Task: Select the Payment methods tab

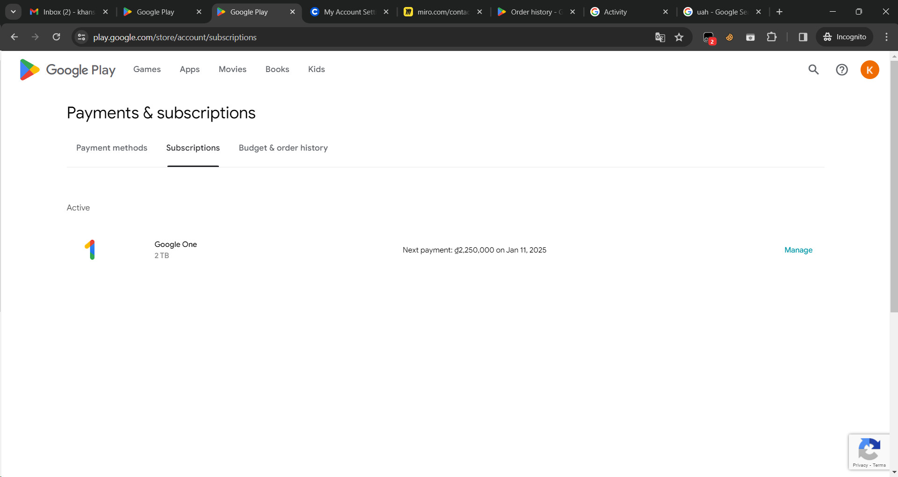Action: (x=112, y=148)
